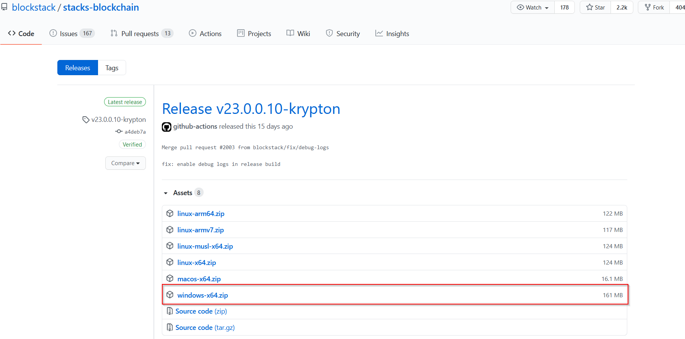Open the stacks-blockchain repository link
Viewport: 685px width, 339px height.
(101, 7)
